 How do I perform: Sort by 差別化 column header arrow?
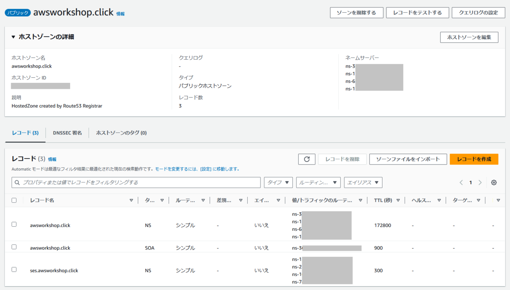tap(241, 200)
